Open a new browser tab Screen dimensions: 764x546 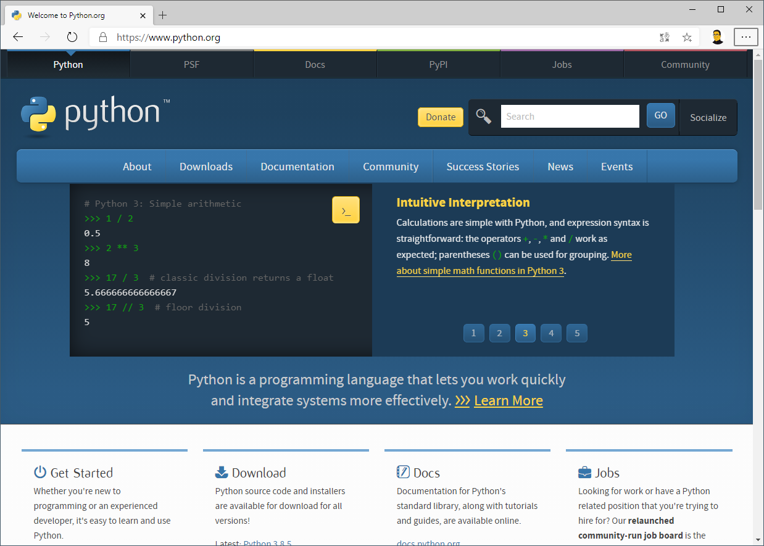tap(163, 15)
